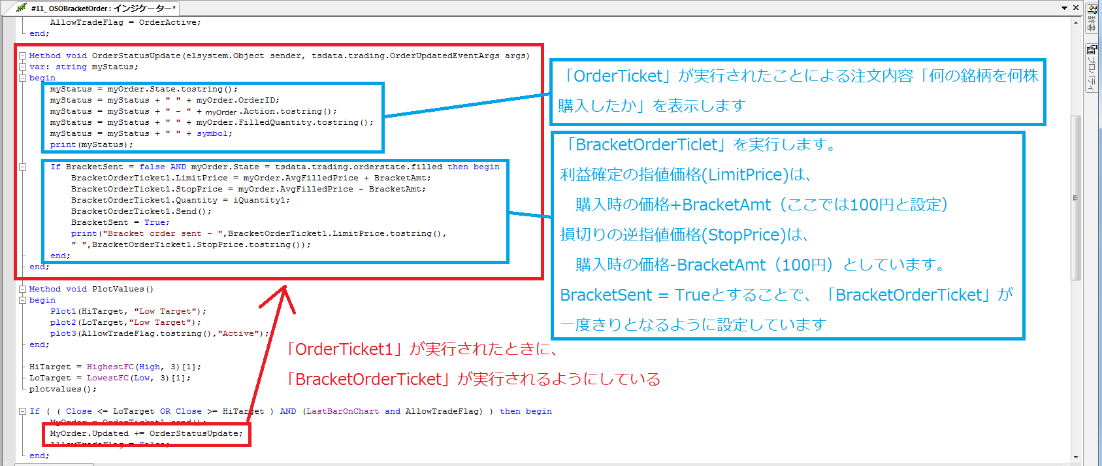1102x466 pixels.
Task: Click the line with myOrder.FilledQuantity.tostring()
Action: pos(212,122)
